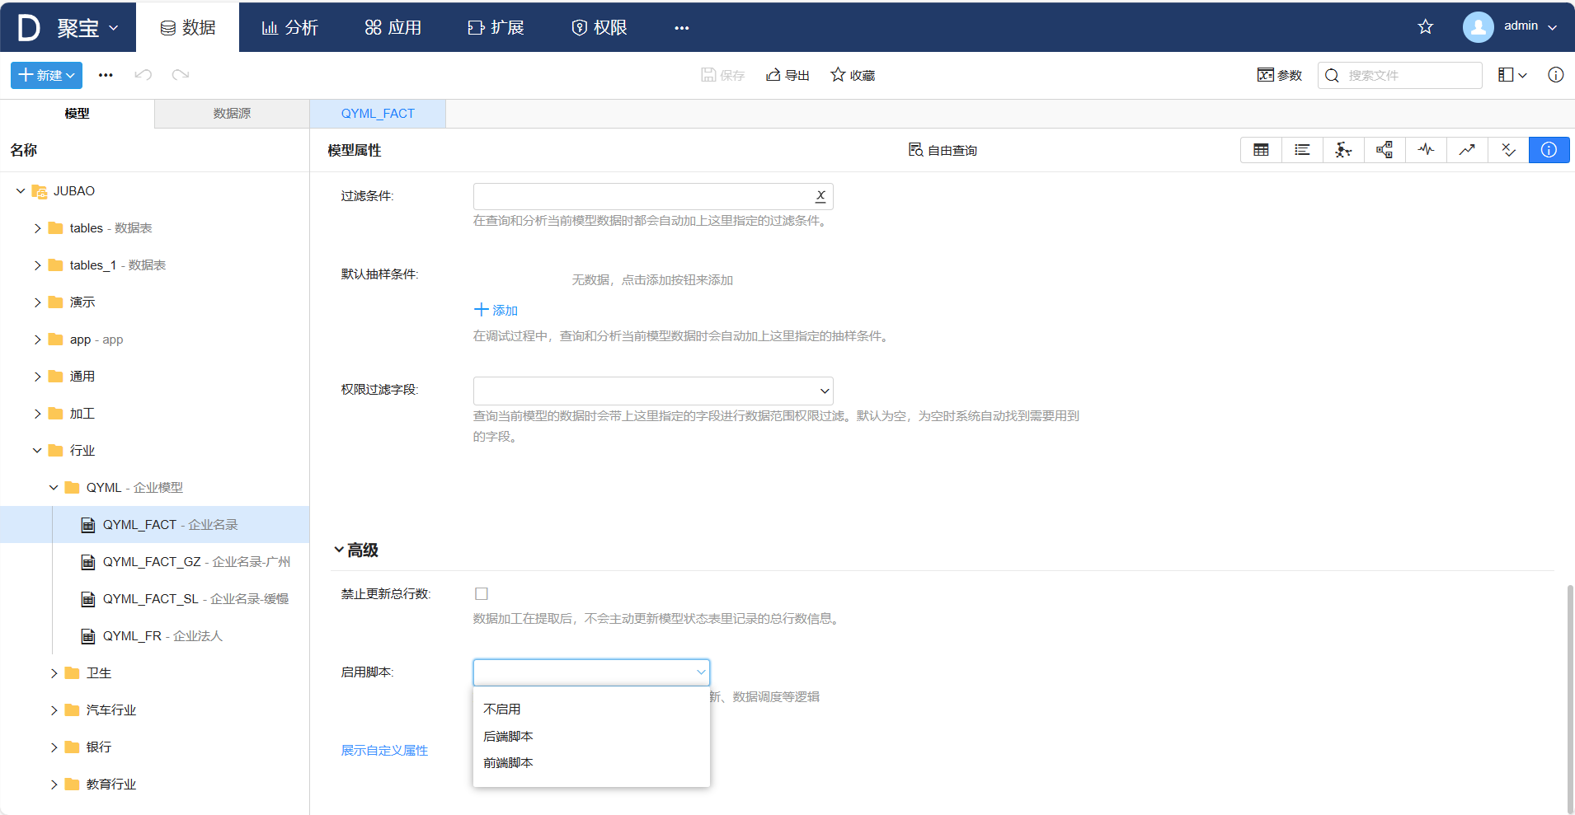Switch to the 数据 top tab
This screenshot has width=1575, height=815.
click(x=187, y=27)
